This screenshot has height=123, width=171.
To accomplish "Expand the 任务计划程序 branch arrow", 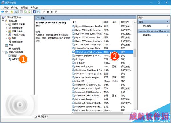I will coord(6,24).
